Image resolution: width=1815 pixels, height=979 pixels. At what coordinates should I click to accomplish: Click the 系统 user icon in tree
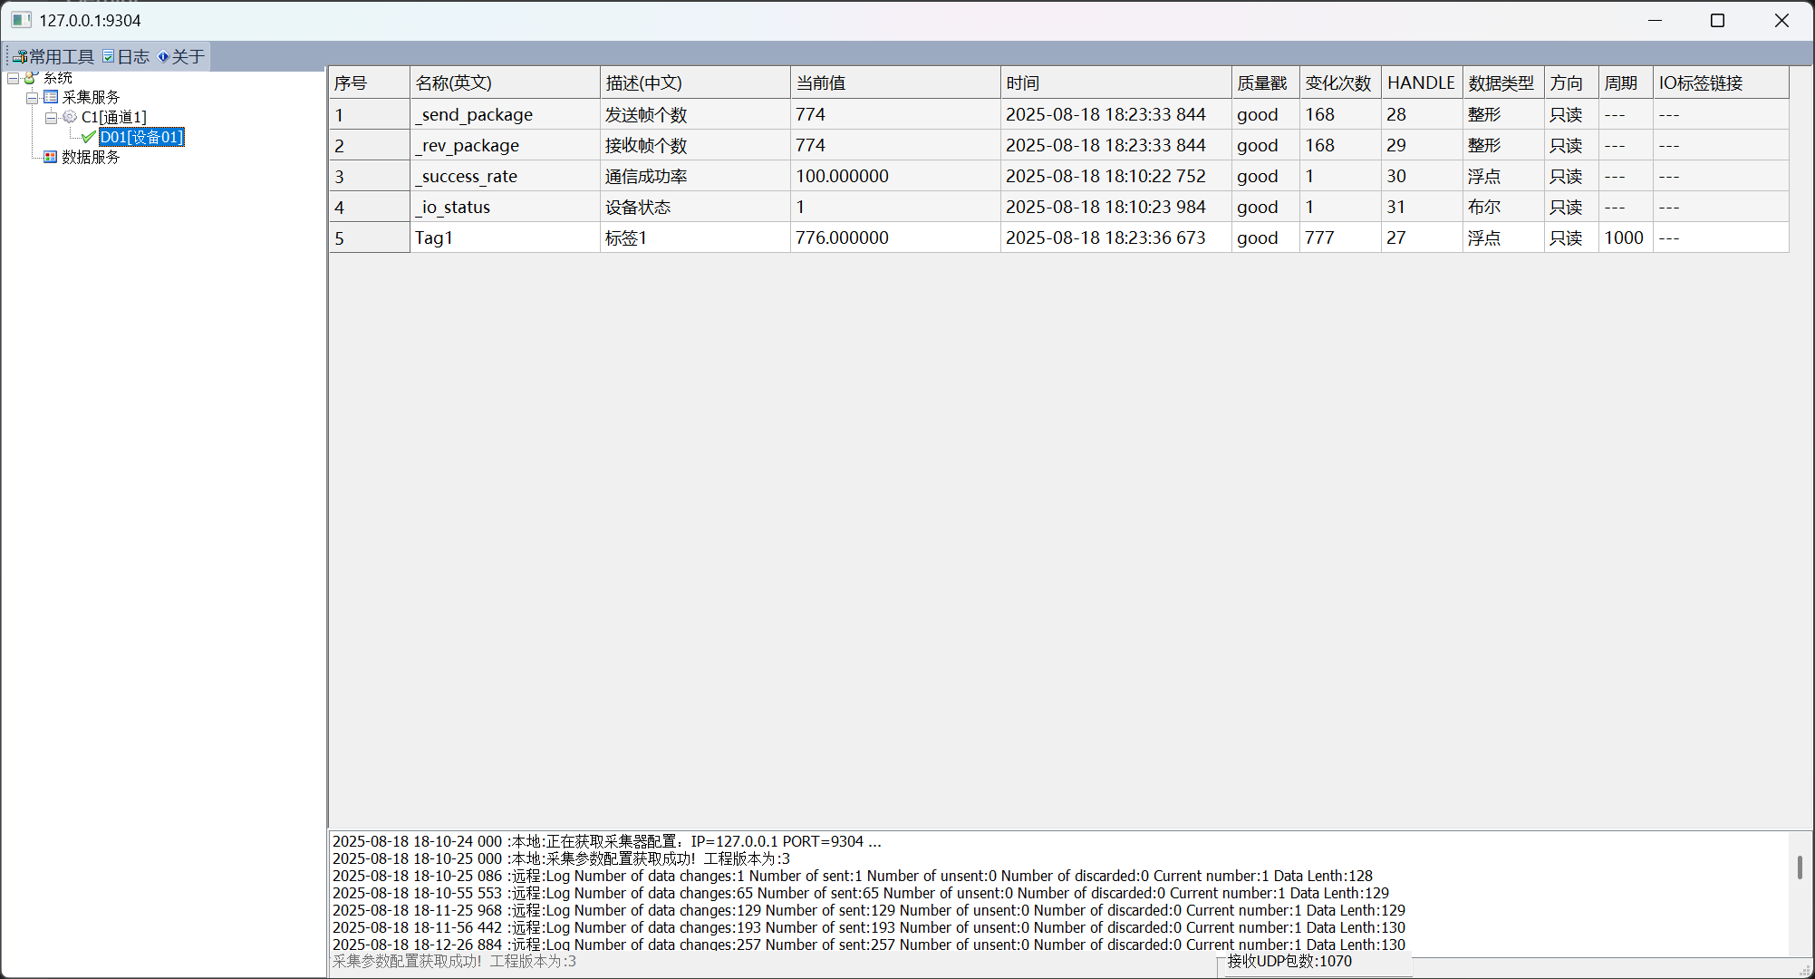pyautogui.click(x=31, y=78)
